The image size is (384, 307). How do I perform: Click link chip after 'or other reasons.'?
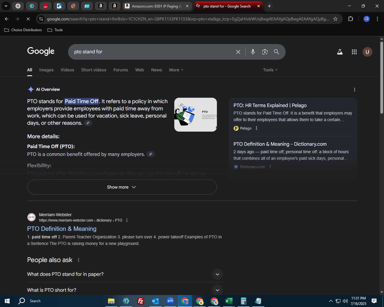tap(88, 123)
